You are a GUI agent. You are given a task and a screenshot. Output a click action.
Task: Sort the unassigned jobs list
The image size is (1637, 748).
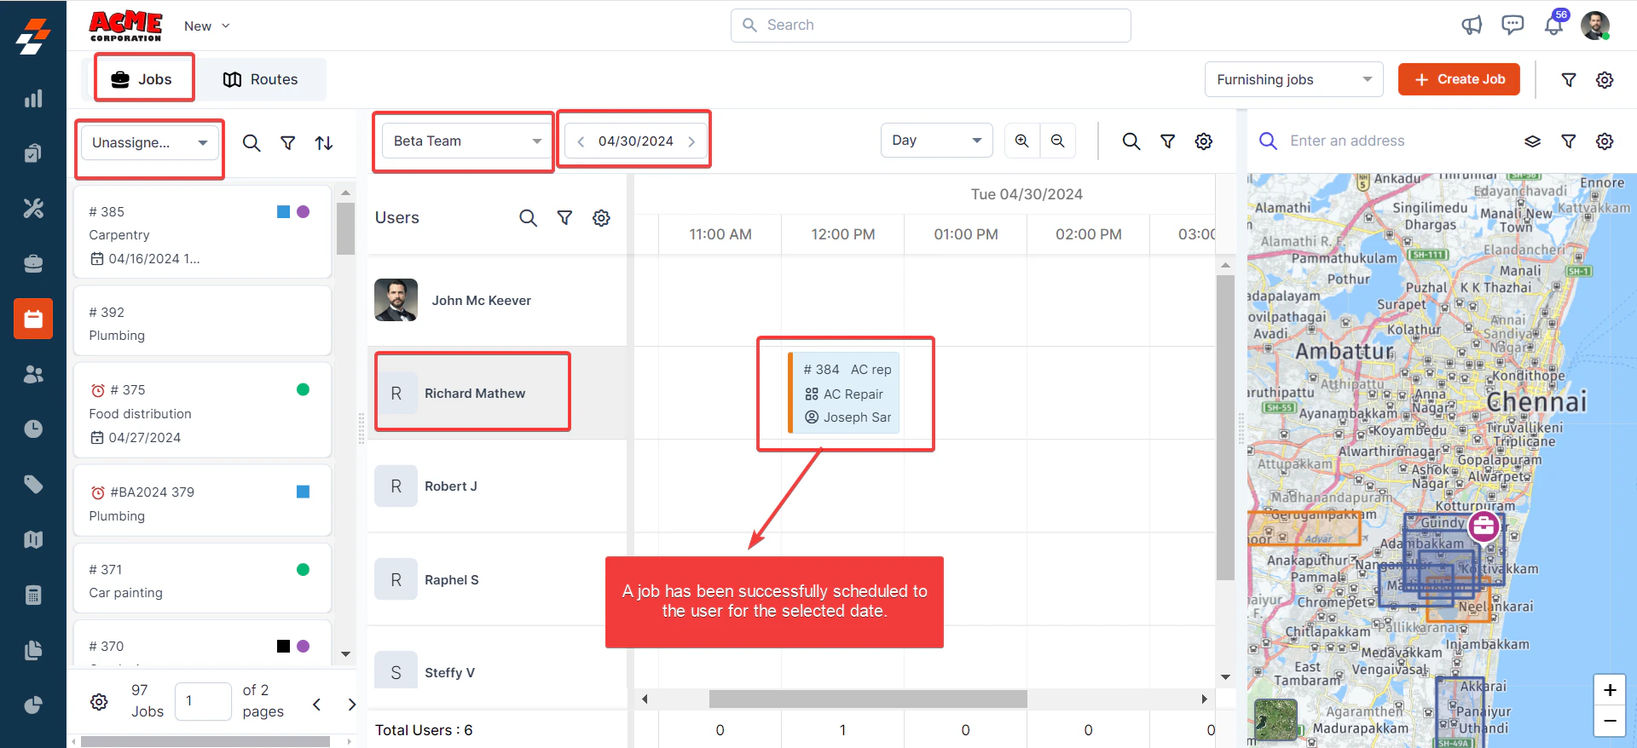pyautogui.click(x=324, y=143)
